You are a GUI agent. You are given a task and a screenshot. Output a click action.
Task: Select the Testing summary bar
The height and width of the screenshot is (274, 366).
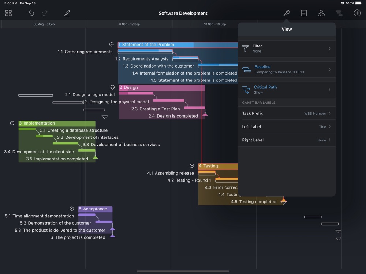tap(218, 166)
